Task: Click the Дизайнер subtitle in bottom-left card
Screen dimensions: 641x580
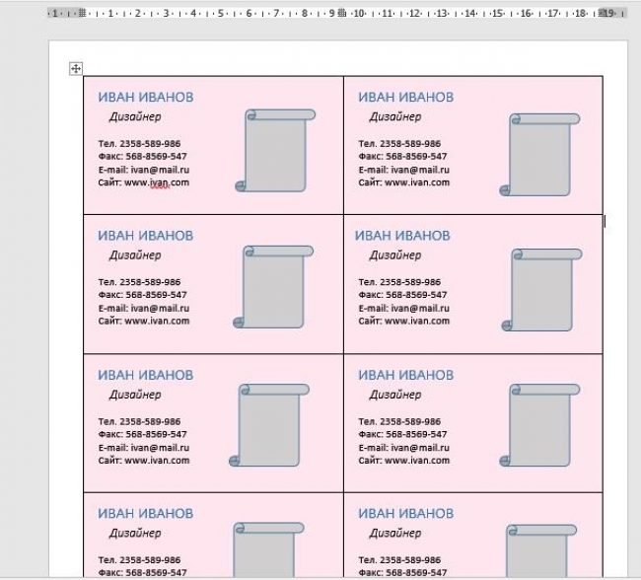Action: (x=135, y=534)
